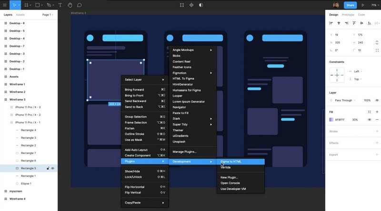381x211 pixels.
Task: Expand Super Tidy plugin submenu
Action: click(x=192, y=125)
